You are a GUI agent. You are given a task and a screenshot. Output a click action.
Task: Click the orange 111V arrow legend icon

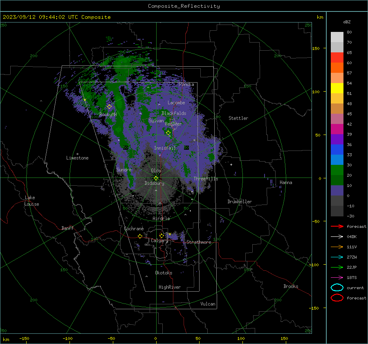[x=337, y=247]
